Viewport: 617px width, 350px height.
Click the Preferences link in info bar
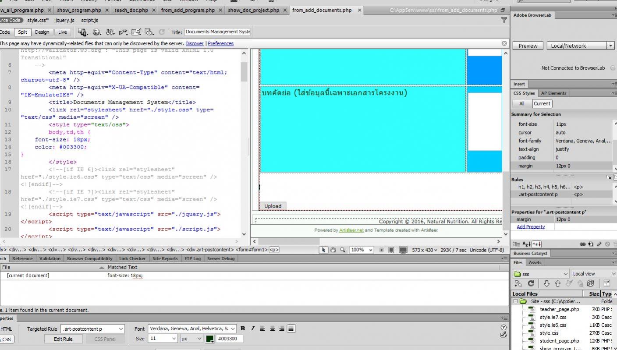coord(220,43)
